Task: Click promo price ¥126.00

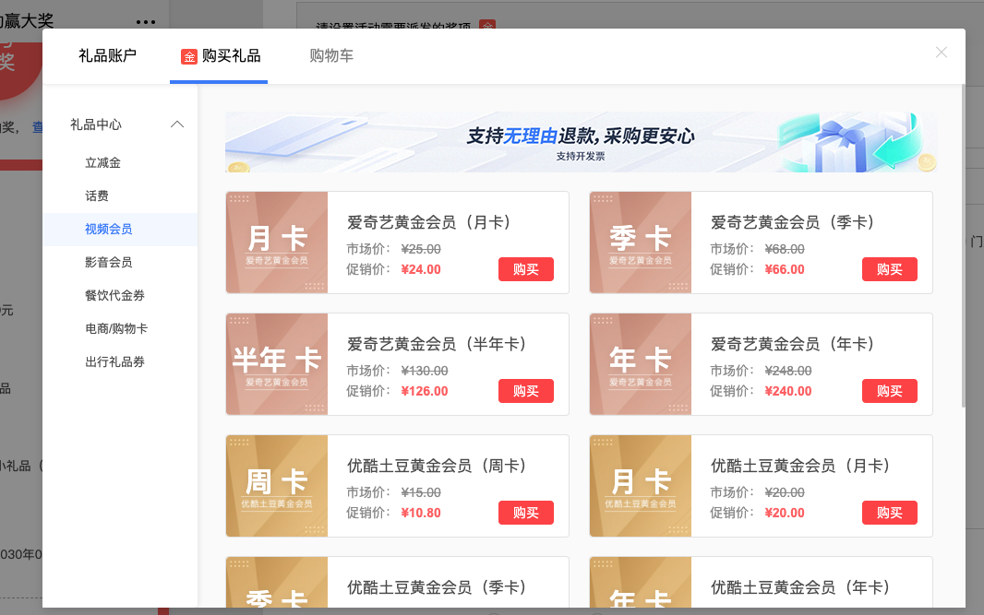Action: 425,391
